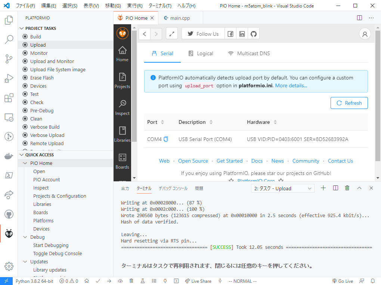
Task: Click the Refresh button for serial ports
Action: click(349, 103)
